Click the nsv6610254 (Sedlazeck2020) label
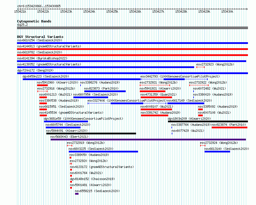The width and height of the screenshot is (256, 205). point(40,40)
